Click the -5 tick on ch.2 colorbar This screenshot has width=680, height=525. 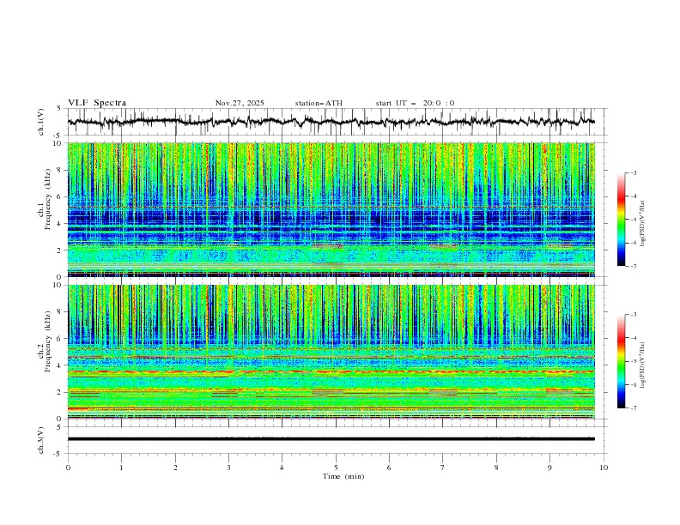point(633,361)
